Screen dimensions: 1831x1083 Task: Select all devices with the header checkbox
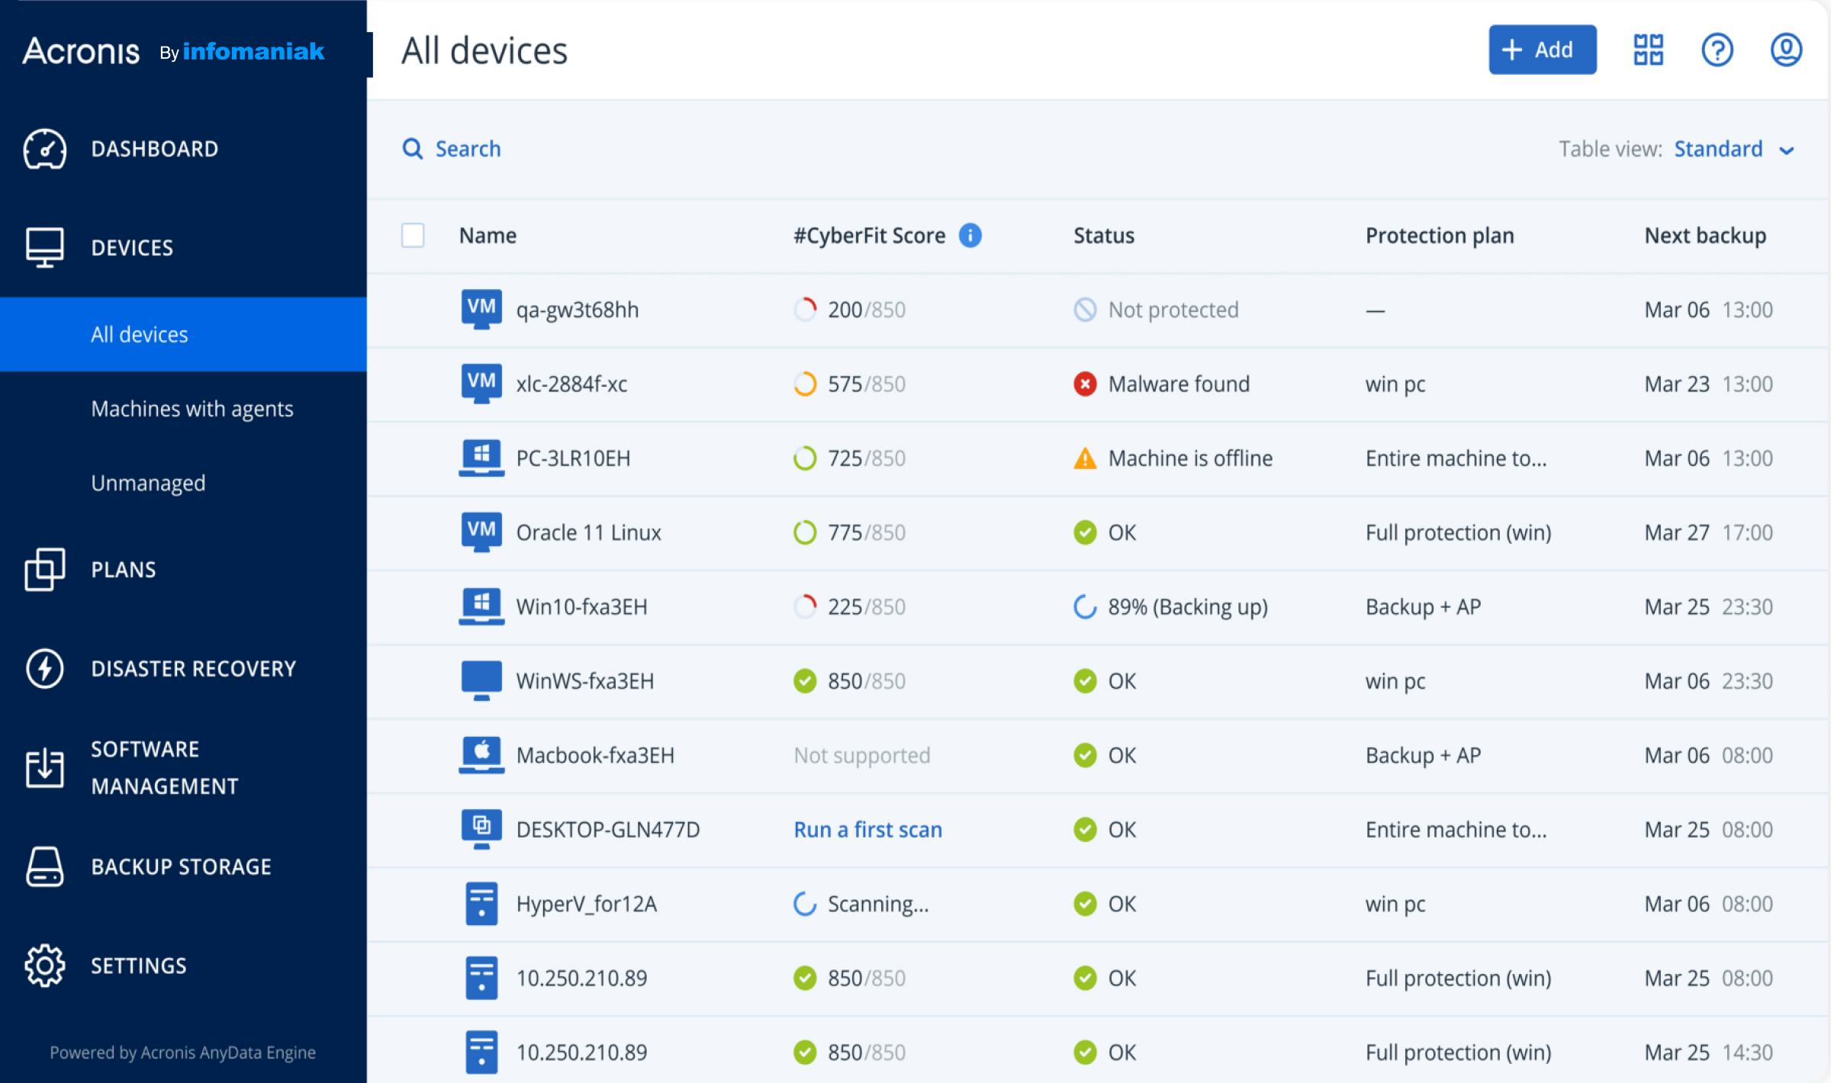coord(413,236)
